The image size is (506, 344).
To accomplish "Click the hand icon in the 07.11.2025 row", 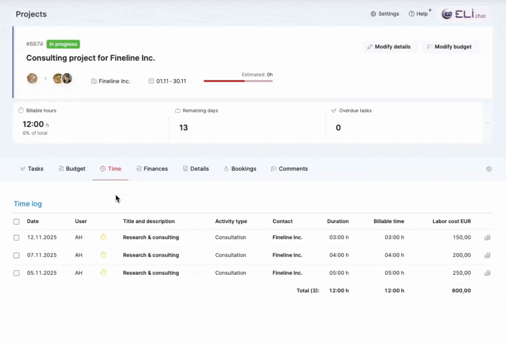I will (103, 255).
